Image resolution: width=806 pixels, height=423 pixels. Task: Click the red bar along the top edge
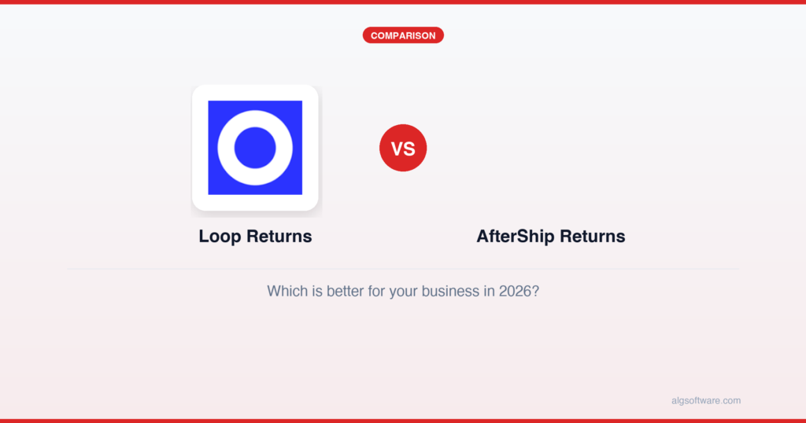point(403,2)
